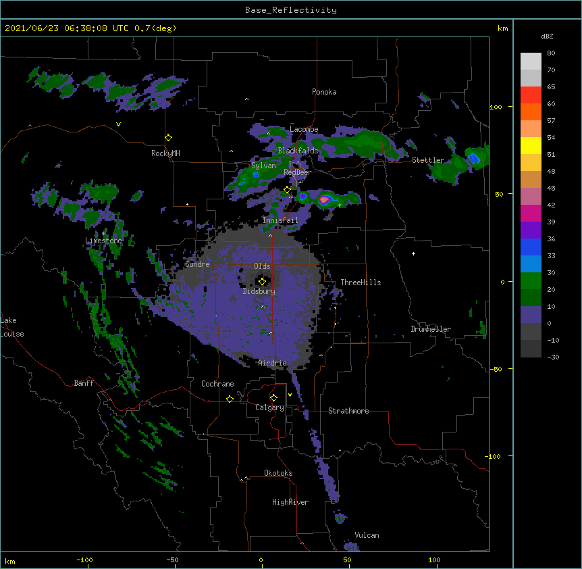Click the Blackfalds label
582x569 pixels.
point(298,151)
